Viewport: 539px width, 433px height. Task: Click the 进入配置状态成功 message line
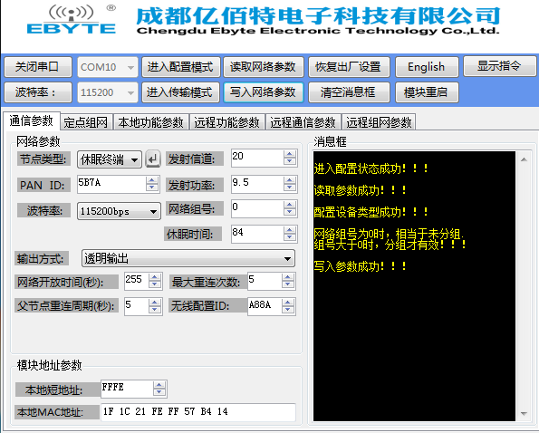click(371, 168)
